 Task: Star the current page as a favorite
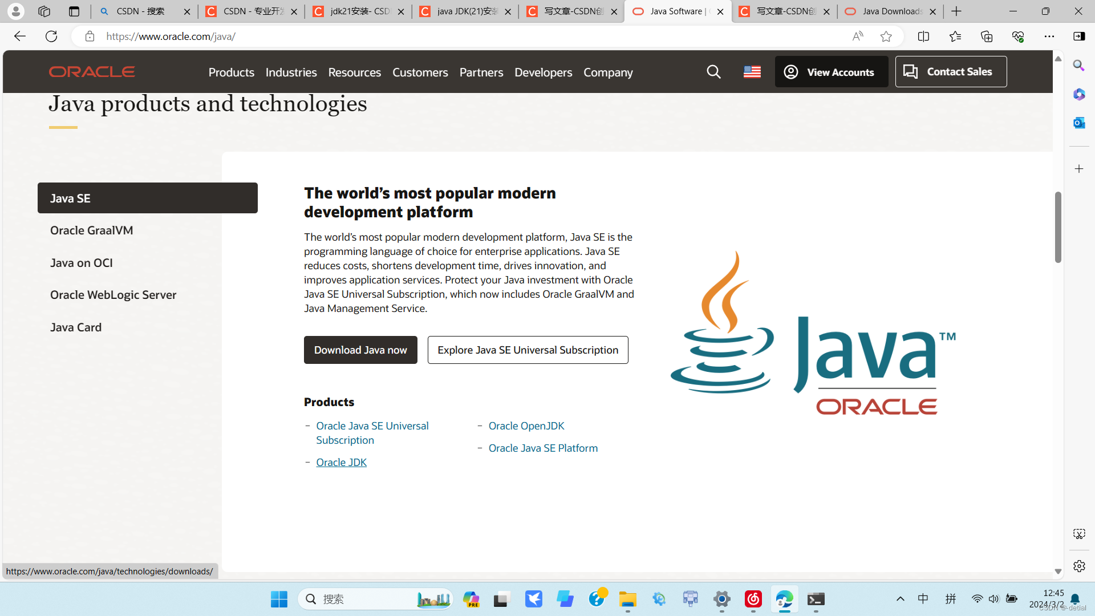click(x=886, y=36)
